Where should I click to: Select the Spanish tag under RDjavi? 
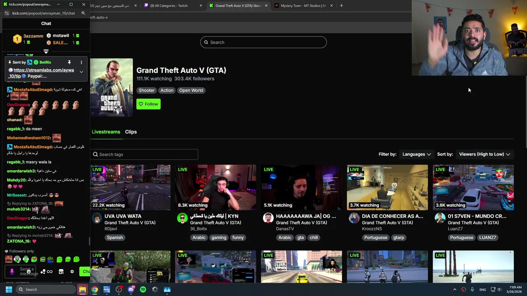pos(115,238)
